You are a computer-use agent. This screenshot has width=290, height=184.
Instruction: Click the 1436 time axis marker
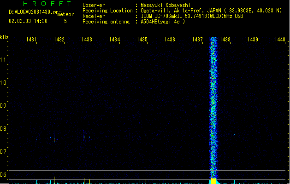(170, 40)
